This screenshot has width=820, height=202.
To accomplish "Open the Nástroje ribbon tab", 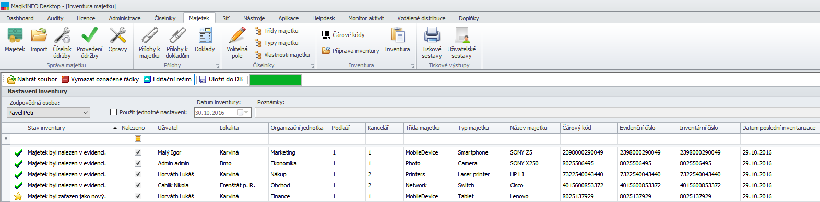I will pyautogui.click(x=254, y=18).
